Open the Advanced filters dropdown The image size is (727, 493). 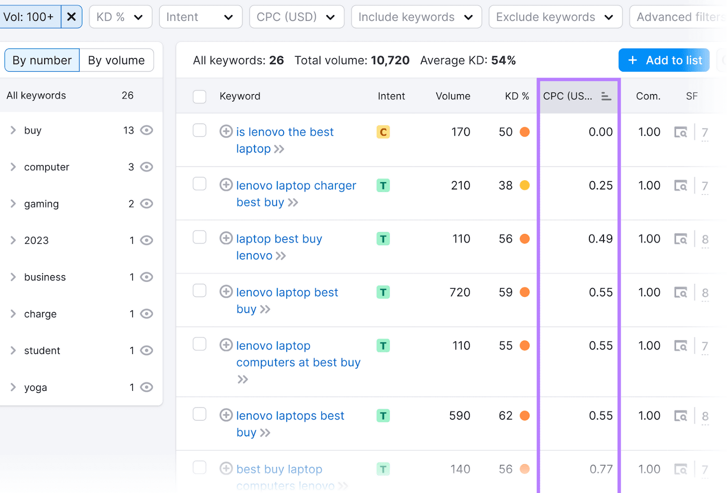tap(678, 17)
